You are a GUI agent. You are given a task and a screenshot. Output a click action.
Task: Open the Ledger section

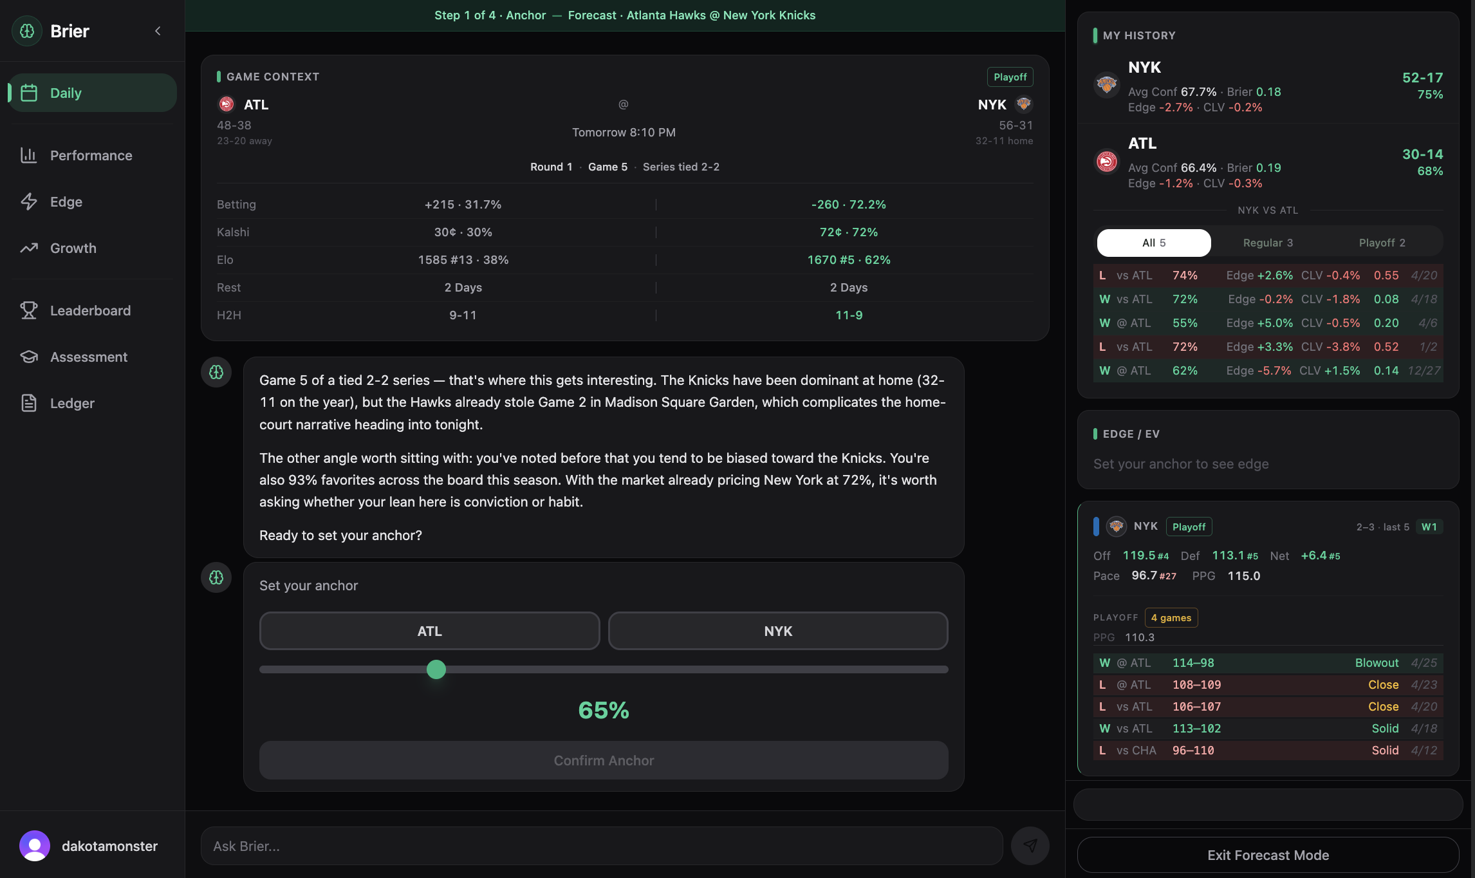[92, 403]
